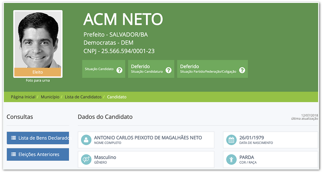
Task: Go to Página Inicial breadcrumb
Action: point(23,97)
